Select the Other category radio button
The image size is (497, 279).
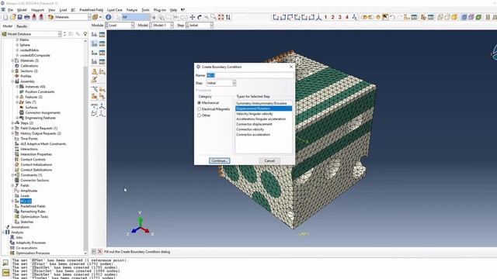pyautogui.click(x=199, y=115)
